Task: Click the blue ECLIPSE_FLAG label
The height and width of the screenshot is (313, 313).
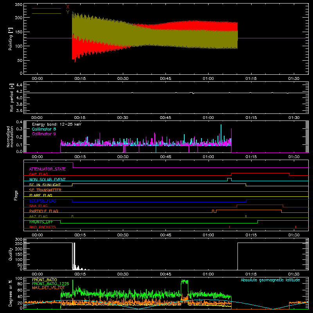Action: (x=43, y=201)
